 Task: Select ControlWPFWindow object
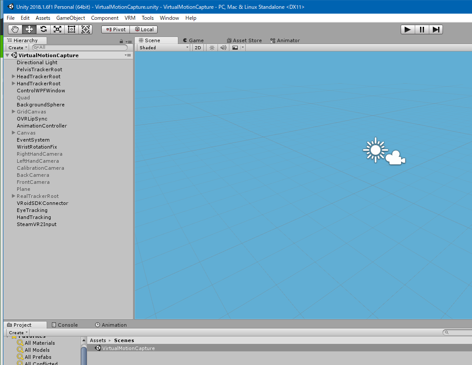pyautogui.click(x=68, y=91)
